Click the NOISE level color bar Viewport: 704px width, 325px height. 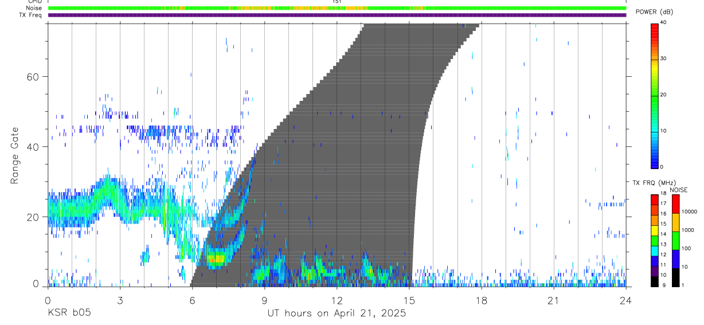pyautogui.click(x=676, y=240)
